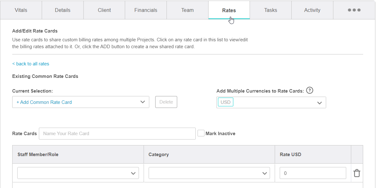This screenshot has height=188, width=376.
Task: Click the USD currency tag
Action: coord(225,102)
